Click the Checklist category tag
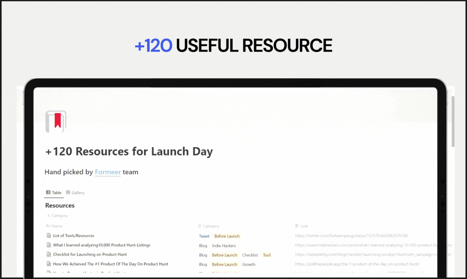This screenshot has height=279, width=467. coord(250,255)
